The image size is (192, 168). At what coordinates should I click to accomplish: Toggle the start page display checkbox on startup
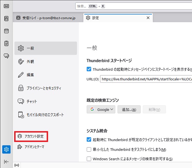89,69
